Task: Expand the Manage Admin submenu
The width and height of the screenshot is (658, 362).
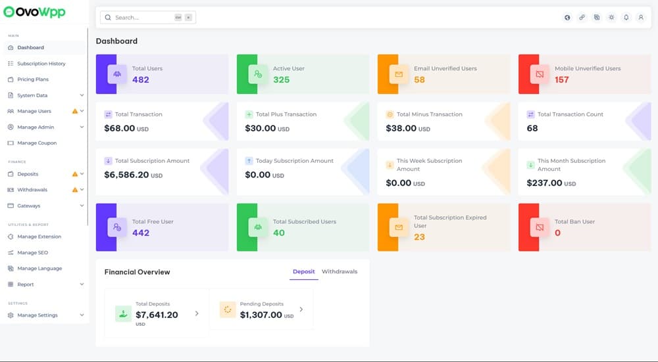Action: pyautogui.click(x=82, y=127)
